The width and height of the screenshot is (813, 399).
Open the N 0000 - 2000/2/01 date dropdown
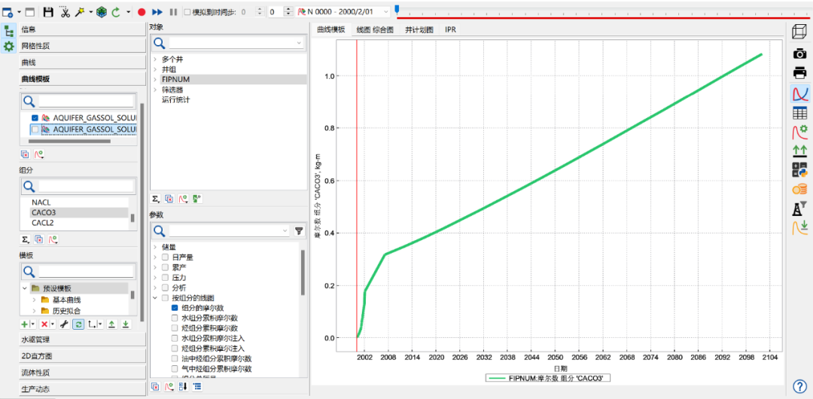tap(388, 12)
